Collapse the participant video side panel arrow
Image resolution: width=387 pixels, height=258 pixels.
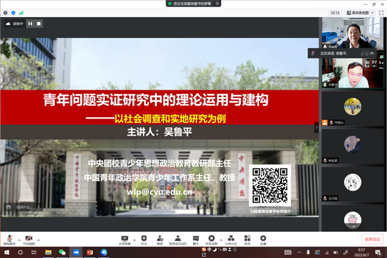[x=316, y=128]
